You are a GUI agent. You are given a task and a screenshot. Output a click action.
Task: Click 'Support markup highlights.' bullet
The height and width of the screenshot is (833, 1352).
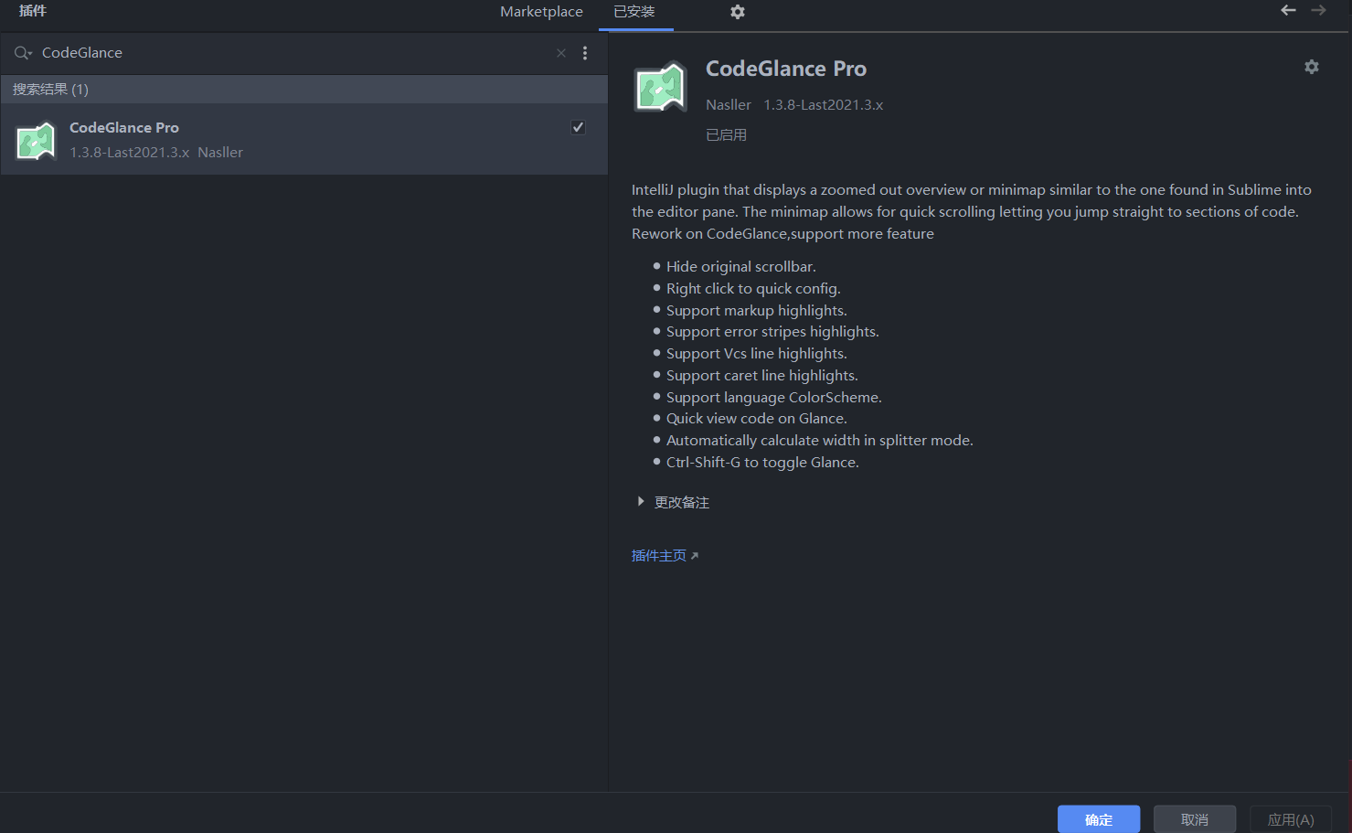coord(757,310)
